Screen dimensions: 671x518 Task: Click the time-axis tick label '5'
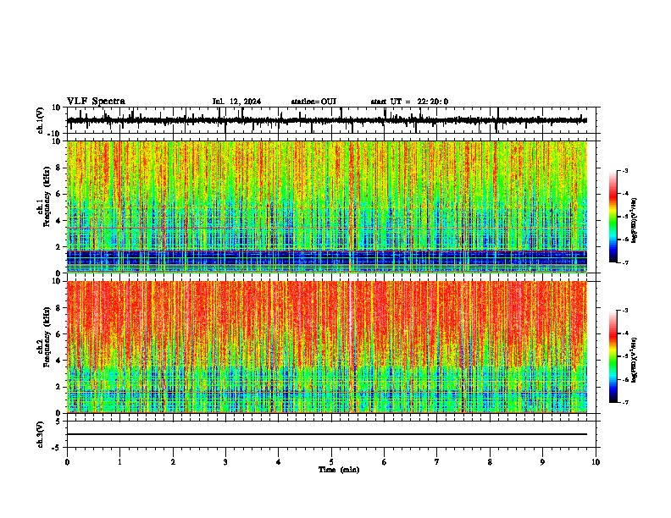[x=331, y=462]
